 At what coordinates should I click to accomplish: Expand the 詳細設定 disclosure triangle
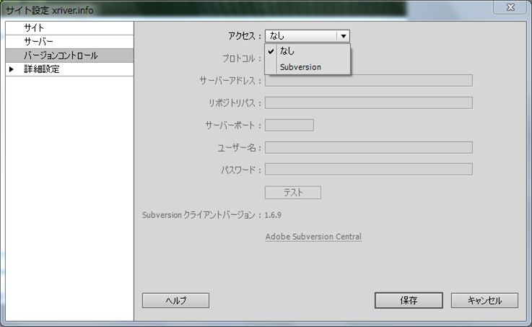pos(12,69)
